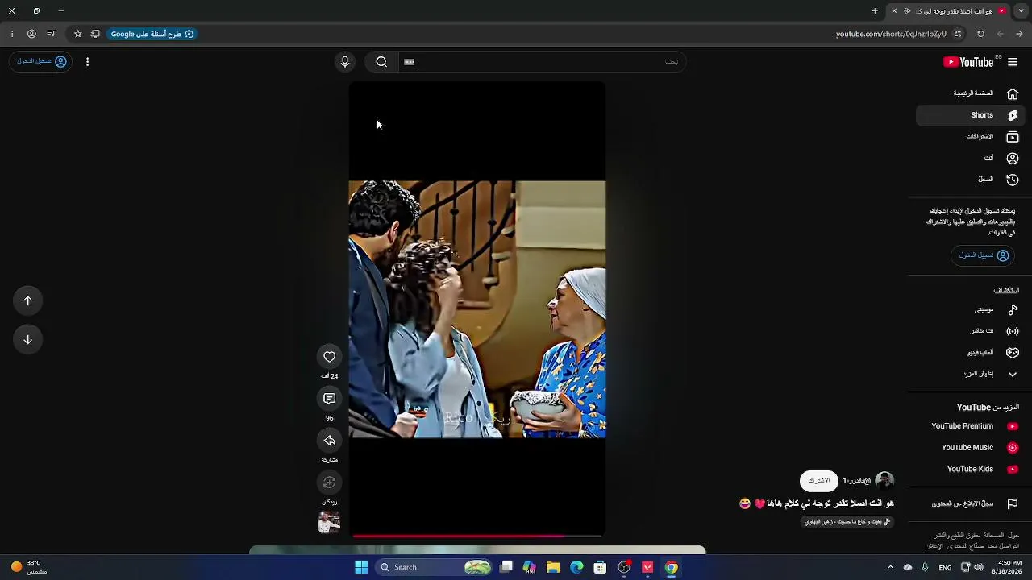Viewport: 1032px width, 580px height.
Task: Open the sound thumbnail below the remix button
Action: (x=329, y=523)
